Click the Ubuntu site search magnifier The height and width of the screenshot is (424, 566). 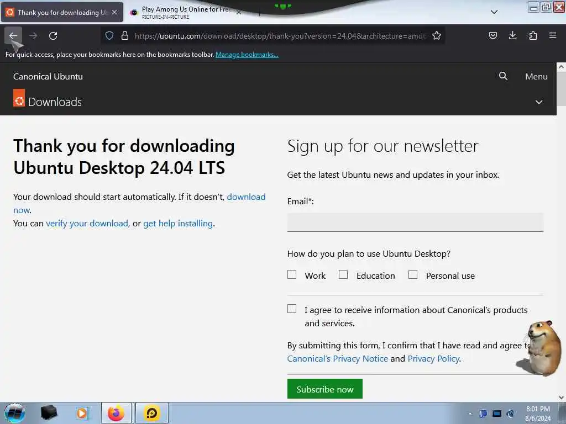click(x=503, y=76)
